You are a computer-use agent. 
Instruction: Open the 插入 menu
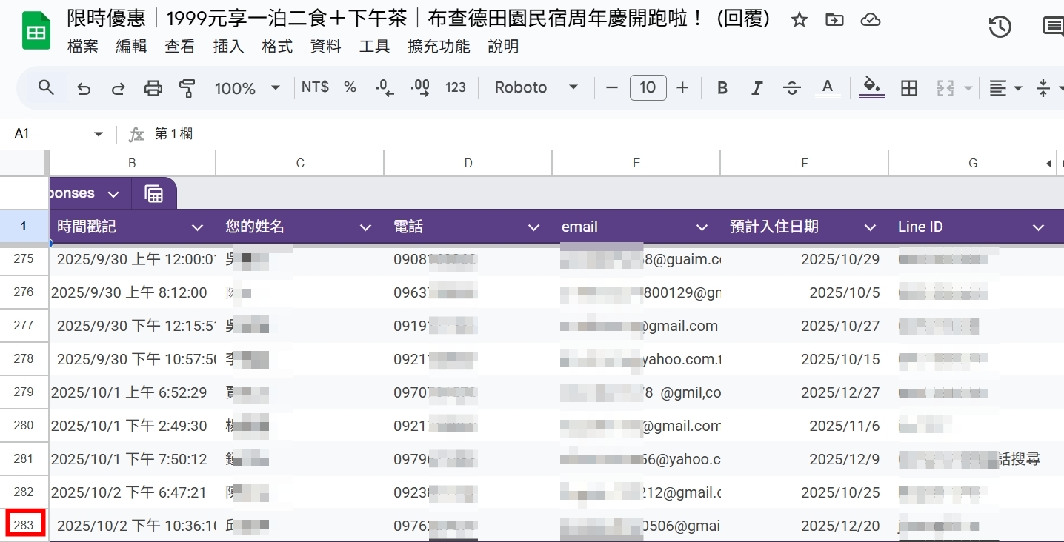coord(228,46)
